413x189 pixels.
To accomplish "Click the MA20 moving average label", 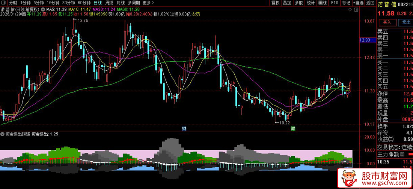I will click(x=104, y=9).
